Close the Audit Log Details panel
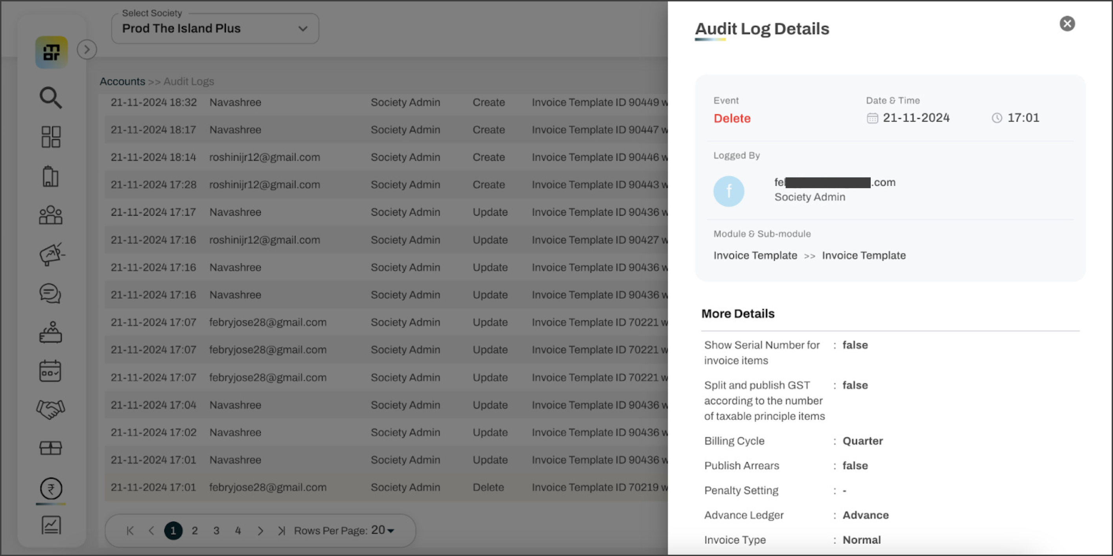Viewport: 1113px width, 556px height. [x=1067, y=24]
